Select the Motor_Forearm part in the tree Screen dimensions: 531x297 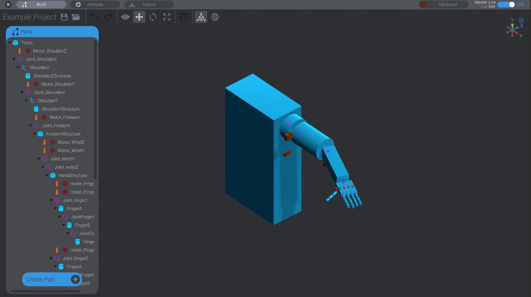64,117
